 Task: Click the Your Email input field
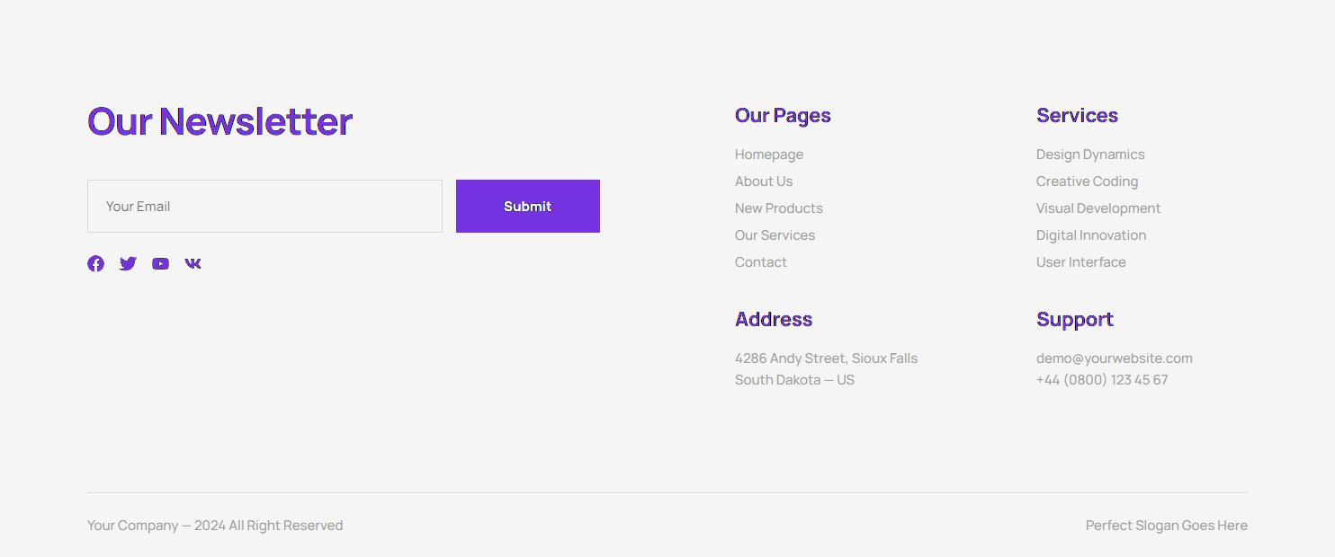point(264,206)
